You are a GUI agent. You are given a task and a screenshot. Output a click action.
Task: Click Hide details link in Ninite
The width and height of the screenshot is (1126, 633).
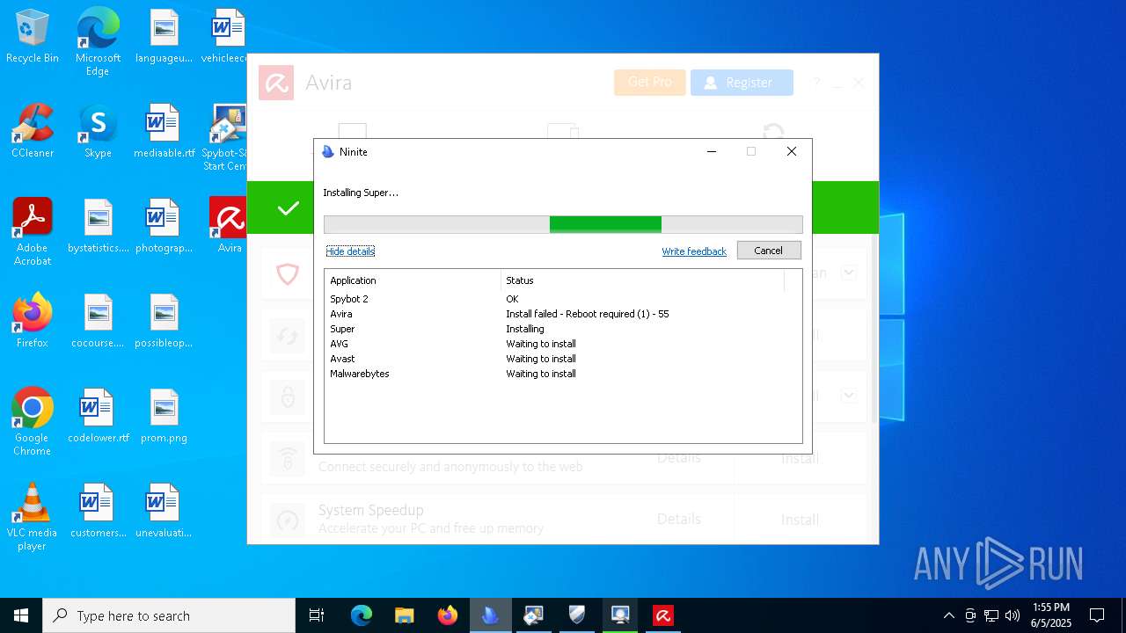click(x=350, y=251)
